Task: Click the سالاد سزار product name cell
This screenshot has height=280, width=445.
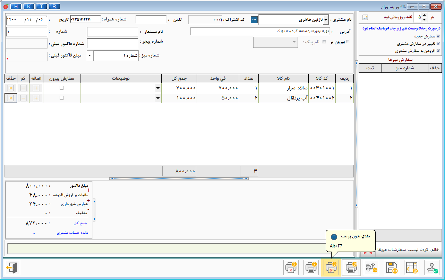Action: click(283, 88)
